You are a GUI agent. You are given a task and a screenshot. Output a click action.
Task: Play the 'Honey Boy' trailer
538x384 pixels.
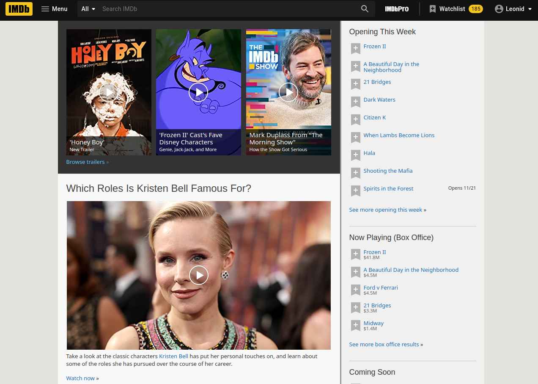109,92
